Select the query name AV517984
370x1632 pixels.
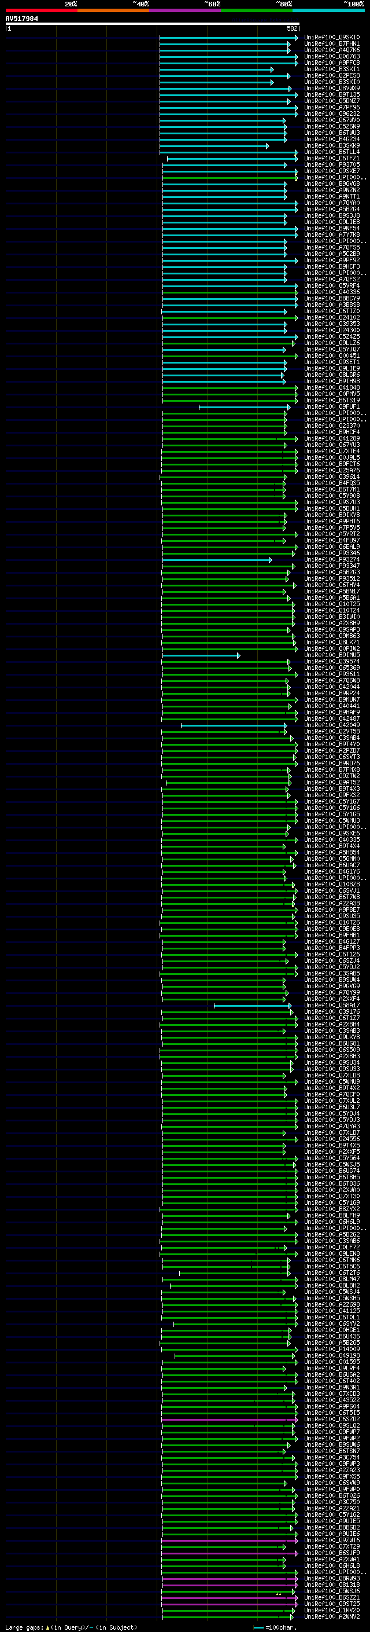click(x=21, y=19)
